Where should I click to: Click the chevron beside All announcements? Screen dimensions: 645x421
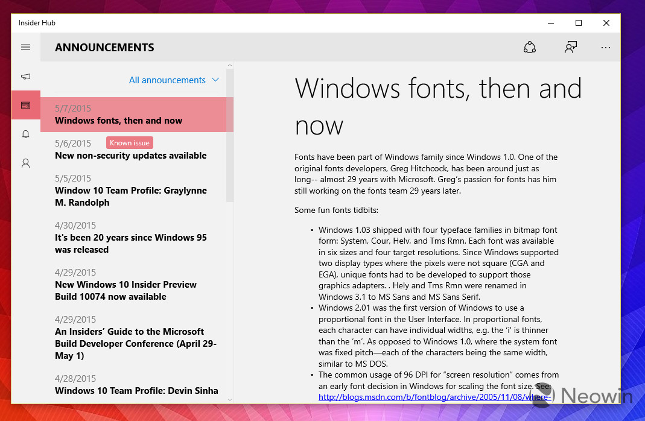215,80
